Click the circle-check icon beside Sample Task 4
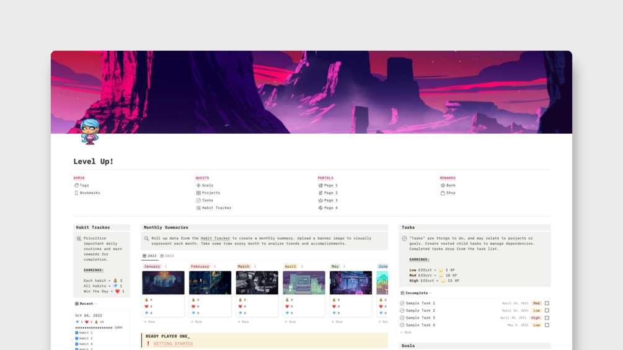 pyautogui.click(x=402, y=325)
